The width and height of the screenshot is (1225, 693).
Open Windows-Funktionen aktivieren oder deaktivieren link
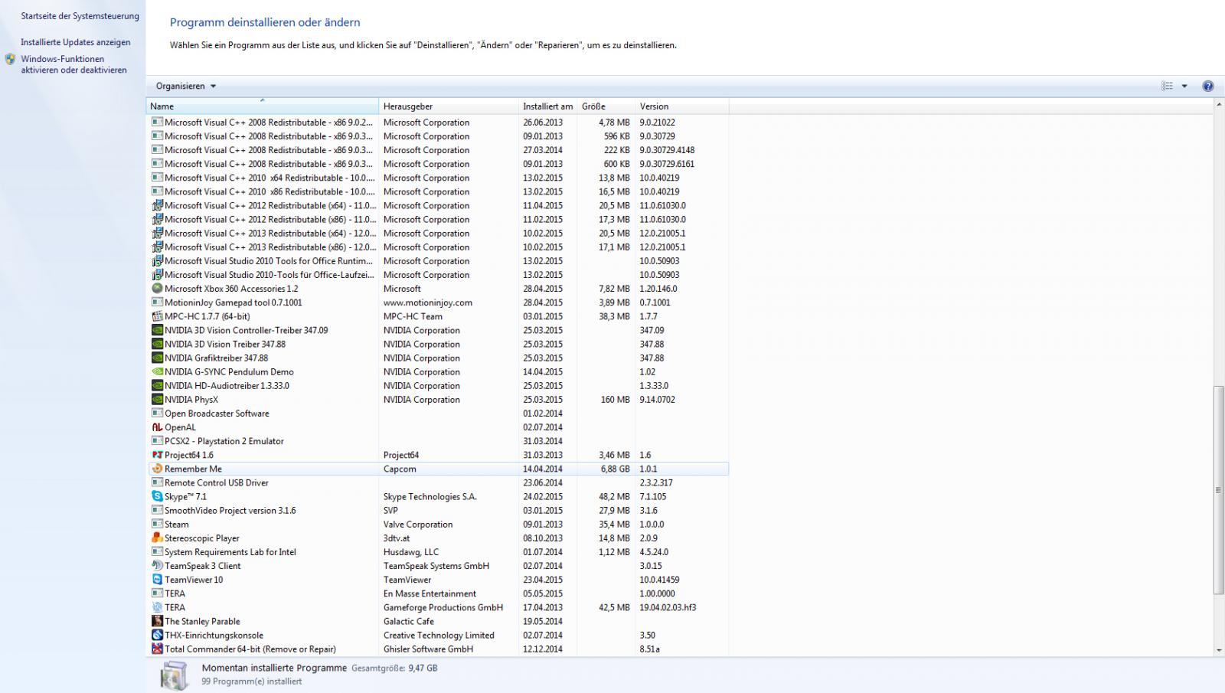coord(73,64)
